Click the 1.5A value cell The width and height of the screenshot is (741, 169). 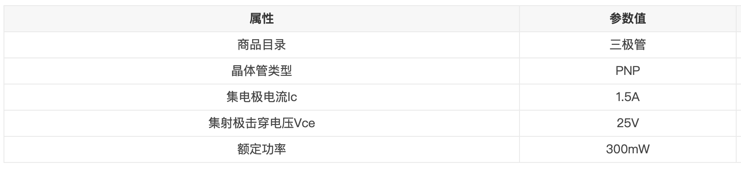click(x=627, y=97)
